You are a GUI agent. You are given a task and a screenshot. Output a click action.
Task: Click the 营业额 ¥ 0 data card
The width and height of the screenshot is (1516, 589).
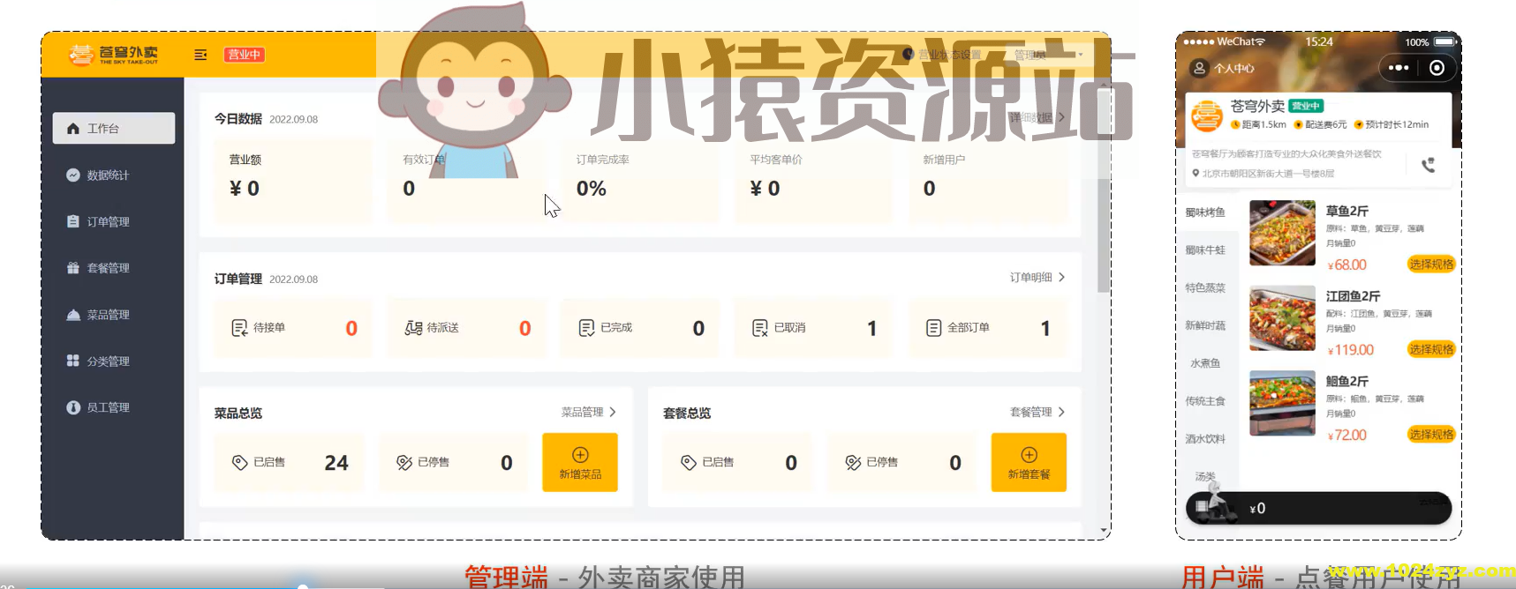point(293,181)
